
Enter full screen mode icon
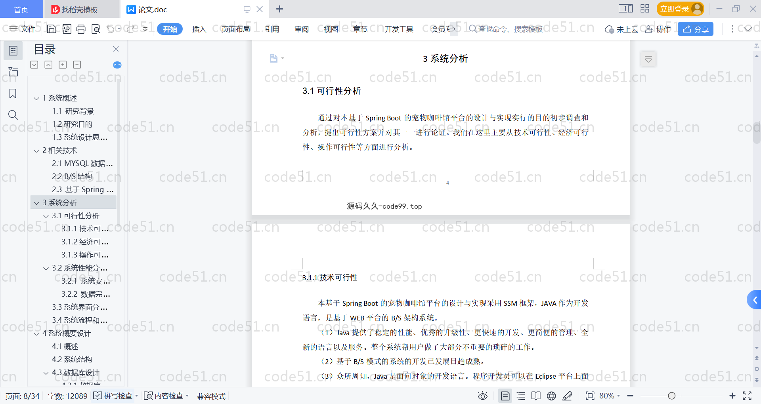747,396
